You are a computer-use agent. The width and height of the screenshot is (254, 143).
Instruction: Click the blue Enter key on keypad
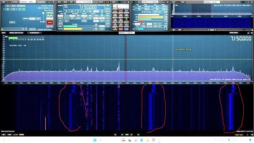coord(127,29)
